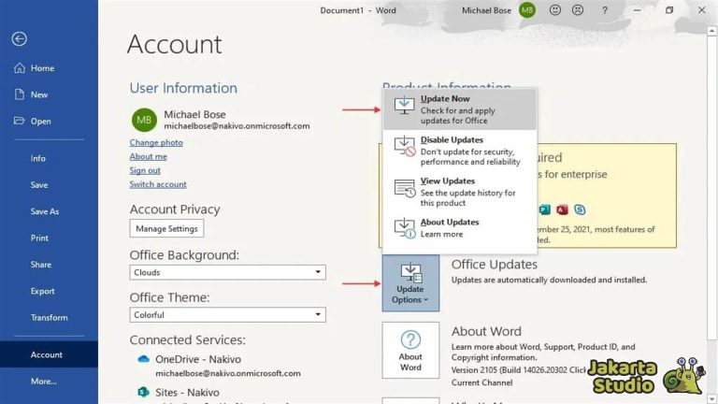Screen dimensions: 718x404
Task: Click the OneDrive cloud icon
Action: 143,359
